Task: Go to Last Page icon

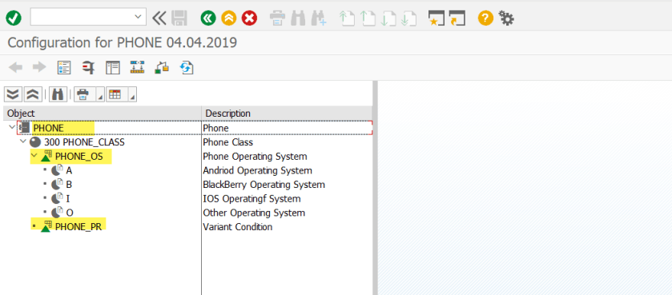Action: click(408, 18)
